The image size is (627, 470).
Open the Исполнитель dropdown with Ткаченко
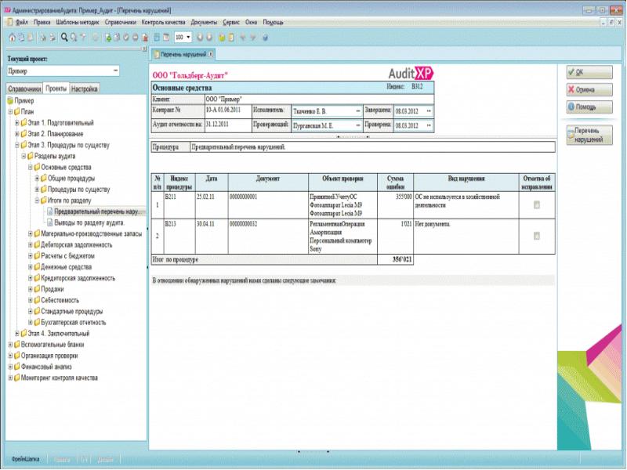pyautogui.click(x=357, y=111)
